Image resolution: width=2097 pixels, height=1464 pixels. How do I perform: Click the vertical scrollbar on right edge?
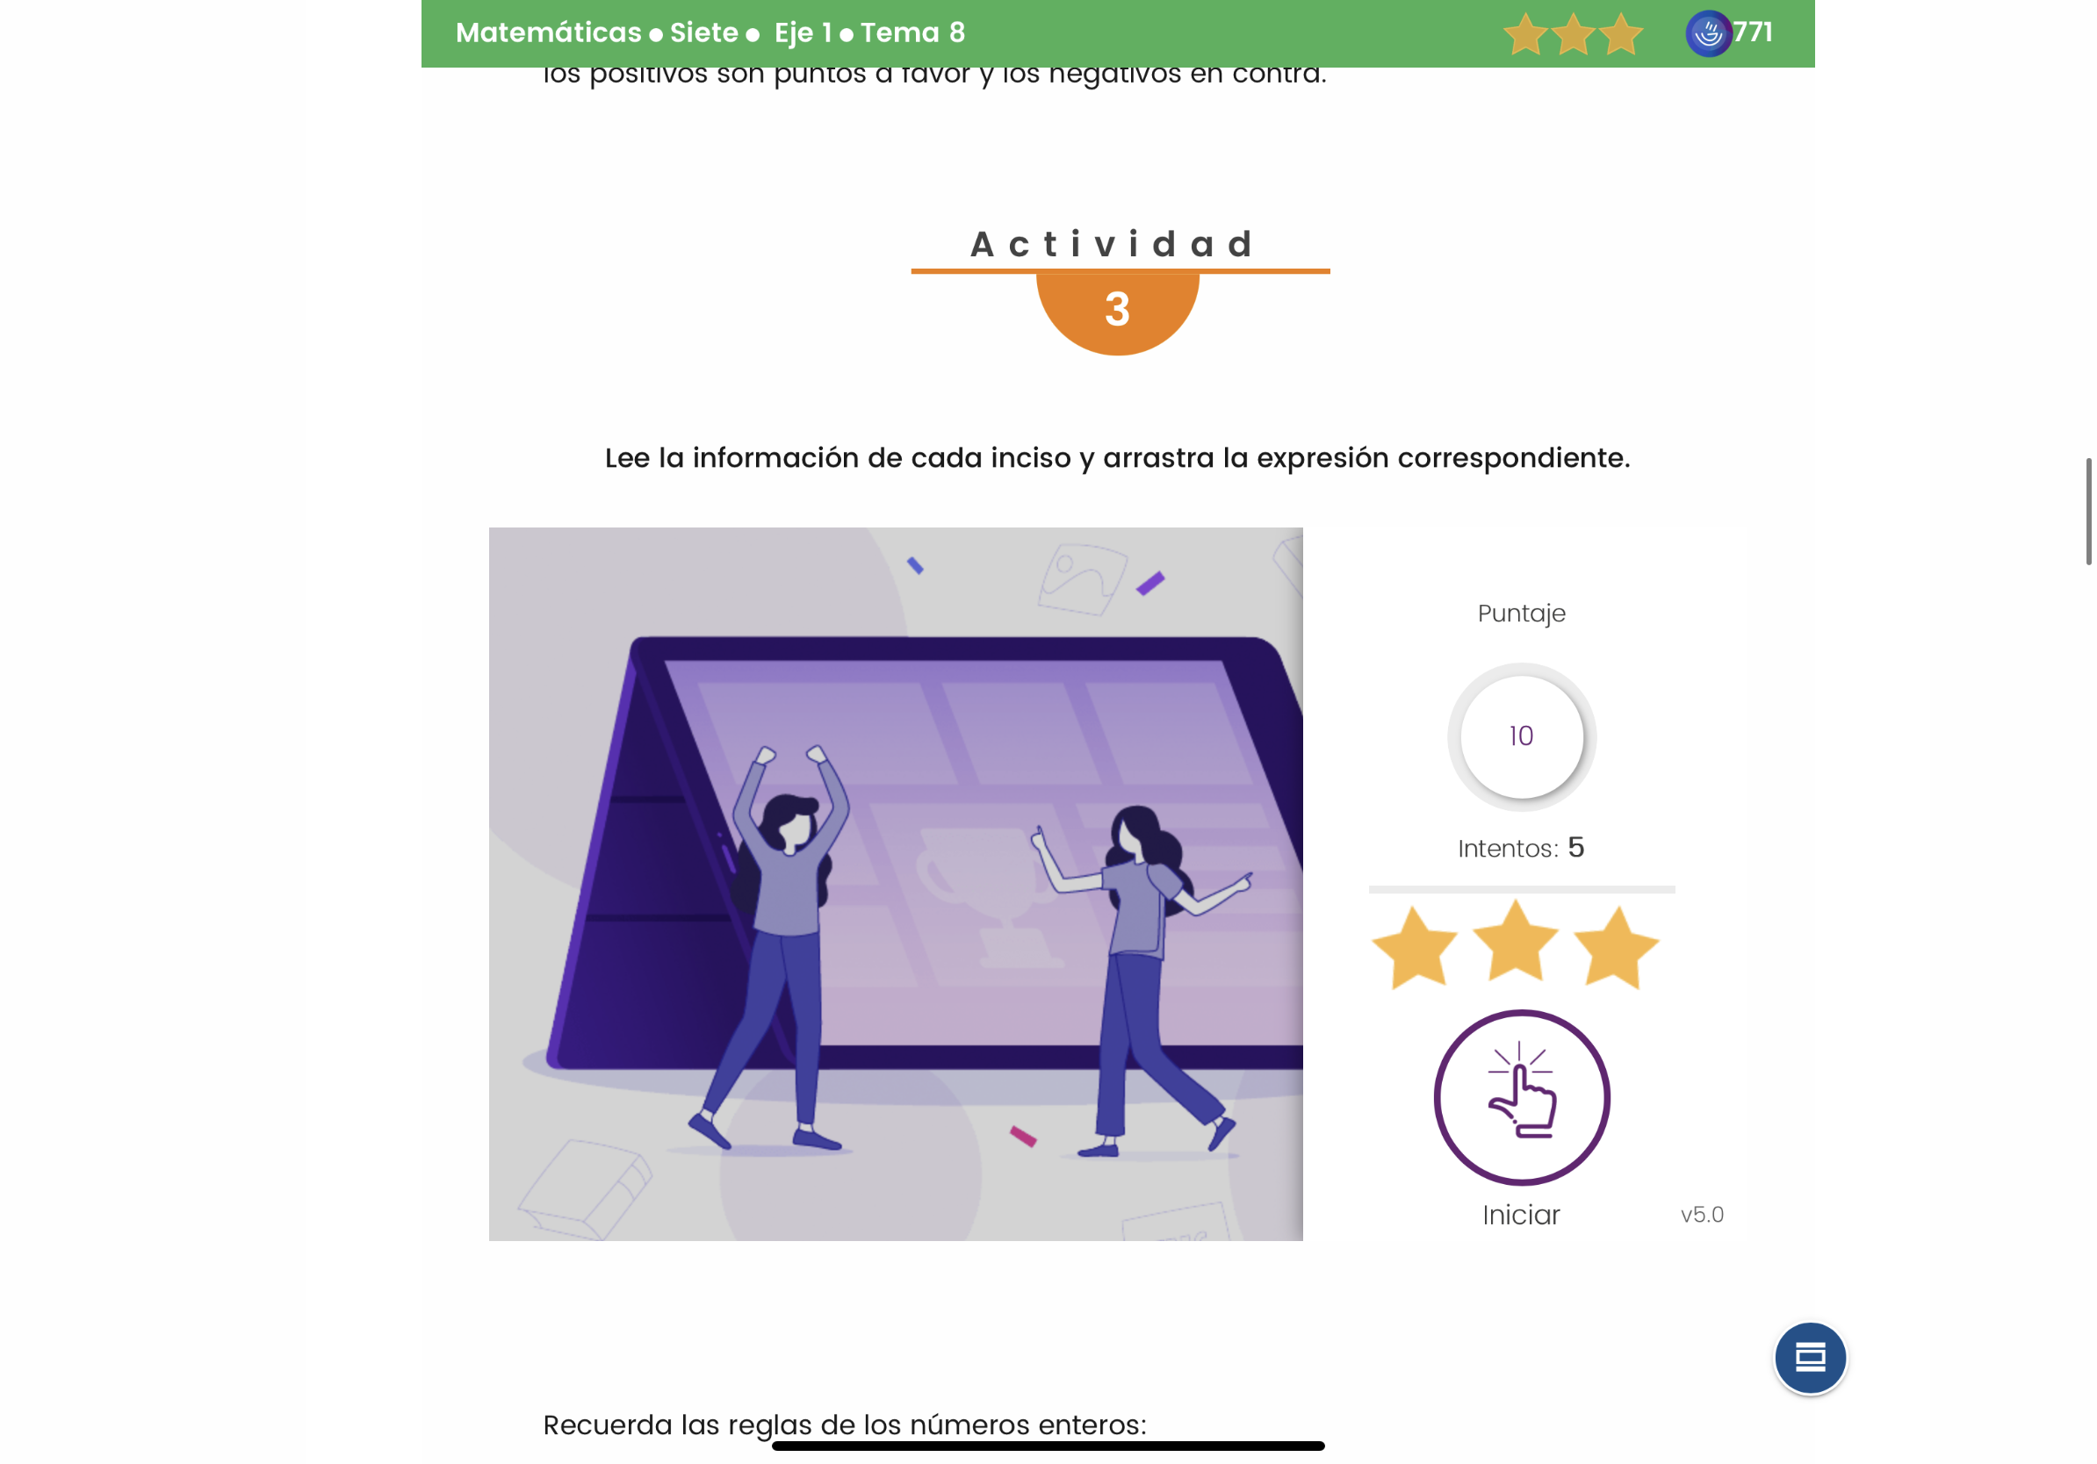click(x=2088, y=512)
